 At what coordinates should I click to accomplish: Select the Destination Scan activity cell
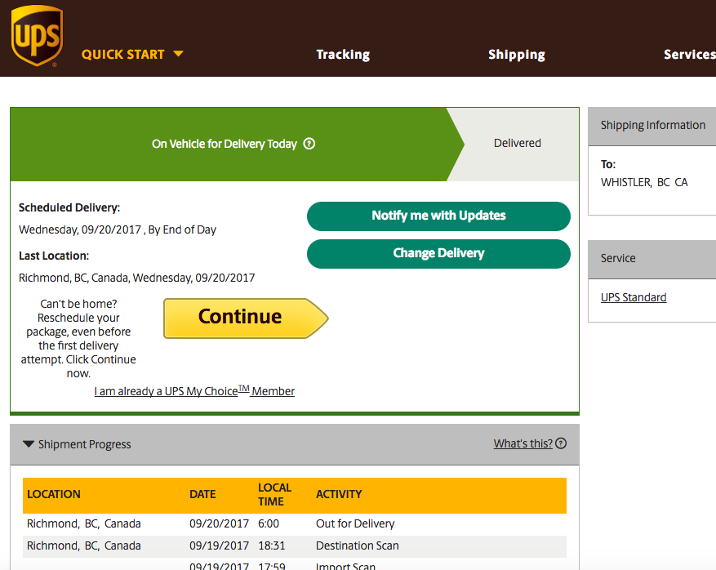pyautogui.click(x=357, y=546)
